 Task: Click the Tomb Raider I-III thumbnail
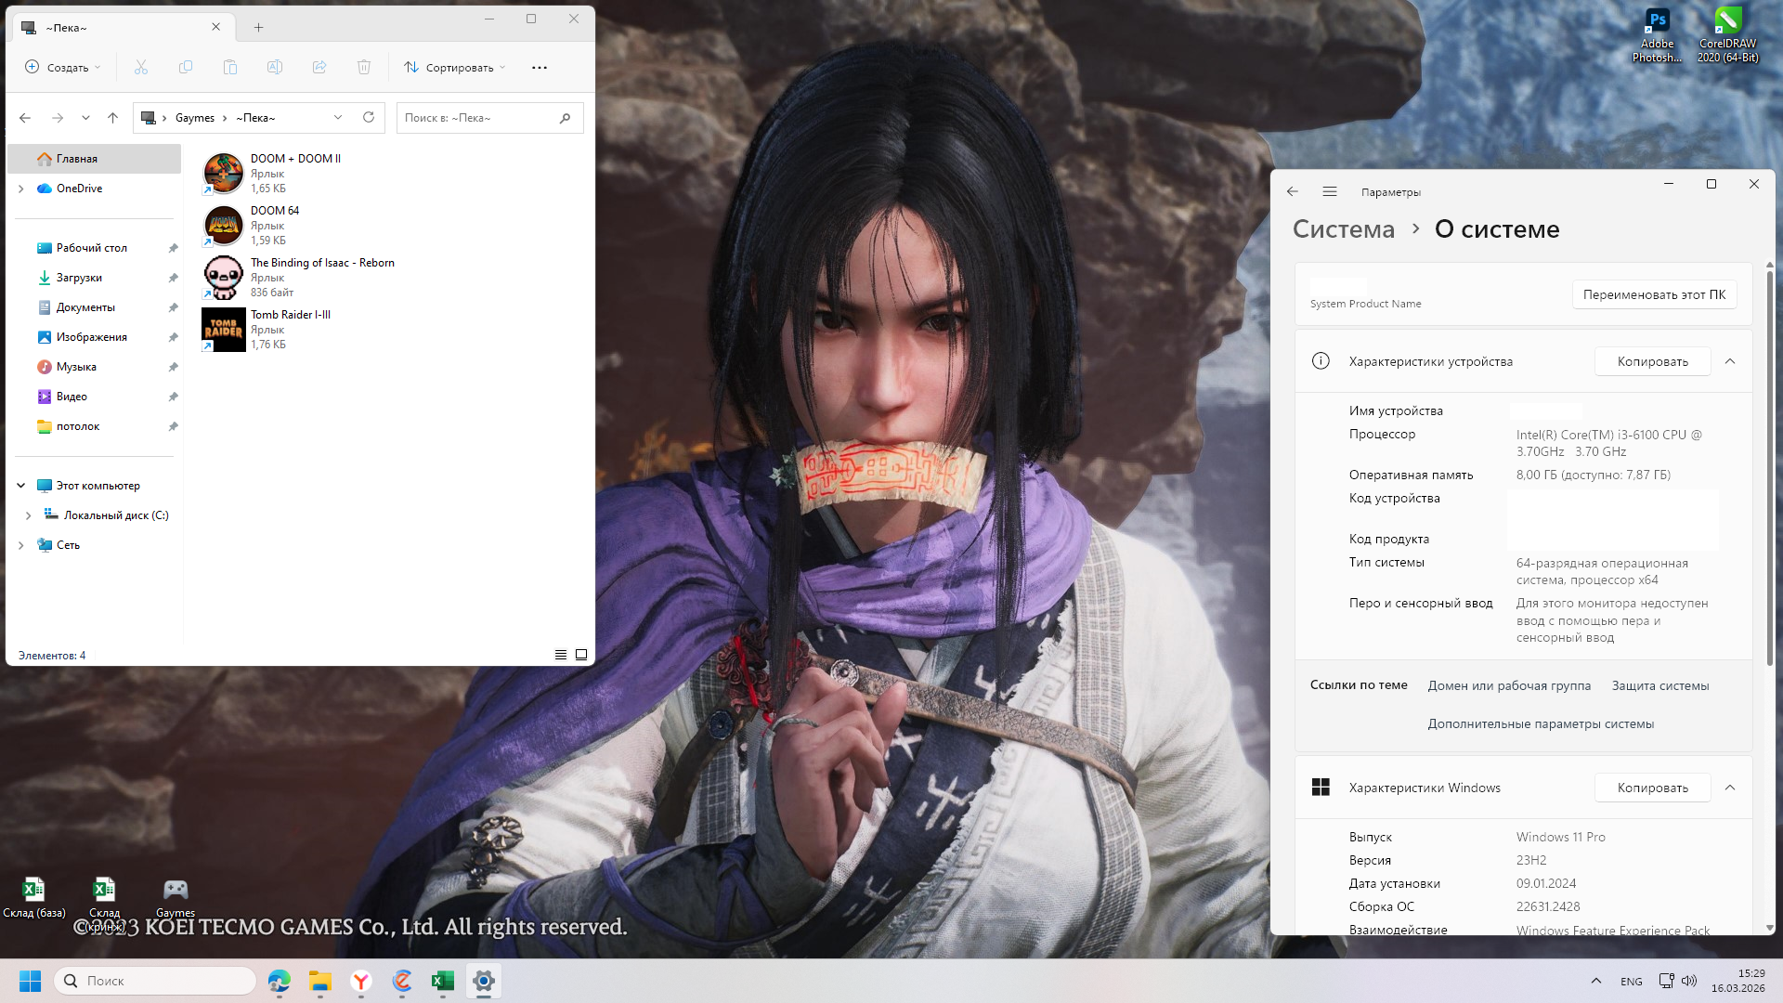pos(224,330)
